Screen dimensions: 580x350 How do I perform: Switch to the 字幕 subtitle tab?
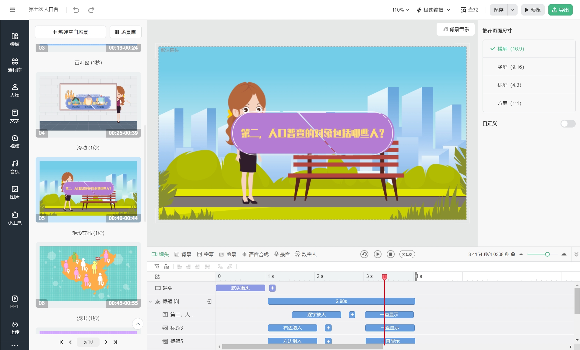[x=206, y=254]
